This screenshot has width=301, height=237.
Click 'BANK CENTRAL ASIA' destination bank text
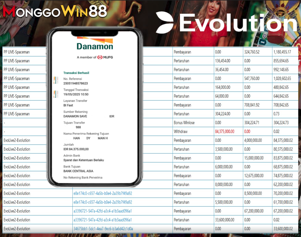pos(78,171)
